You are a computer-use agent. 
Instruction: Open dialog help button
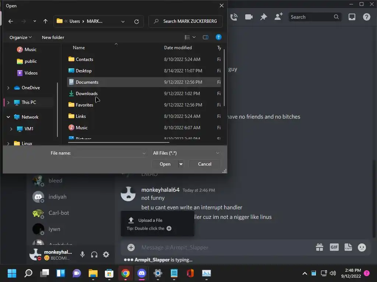(x=218, y=37)
